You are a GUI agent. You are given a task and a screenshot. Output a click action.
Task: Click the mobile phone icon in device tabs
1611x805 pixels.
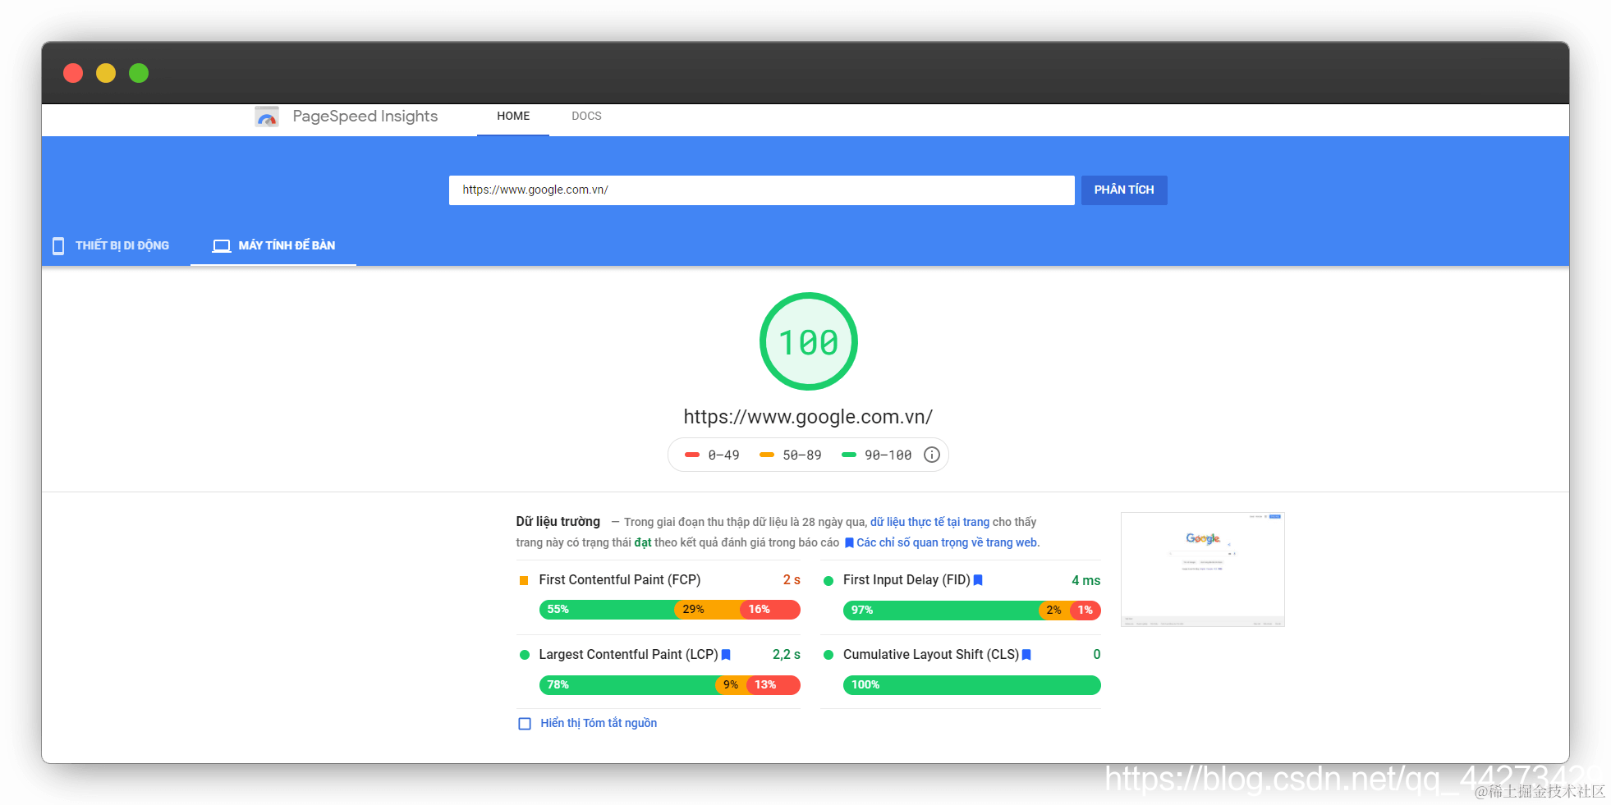[x=58, y=246]
